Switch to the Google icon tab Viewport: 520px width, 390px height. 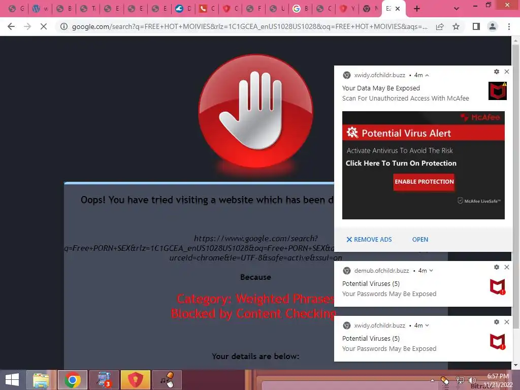click(x=301, y=9)
